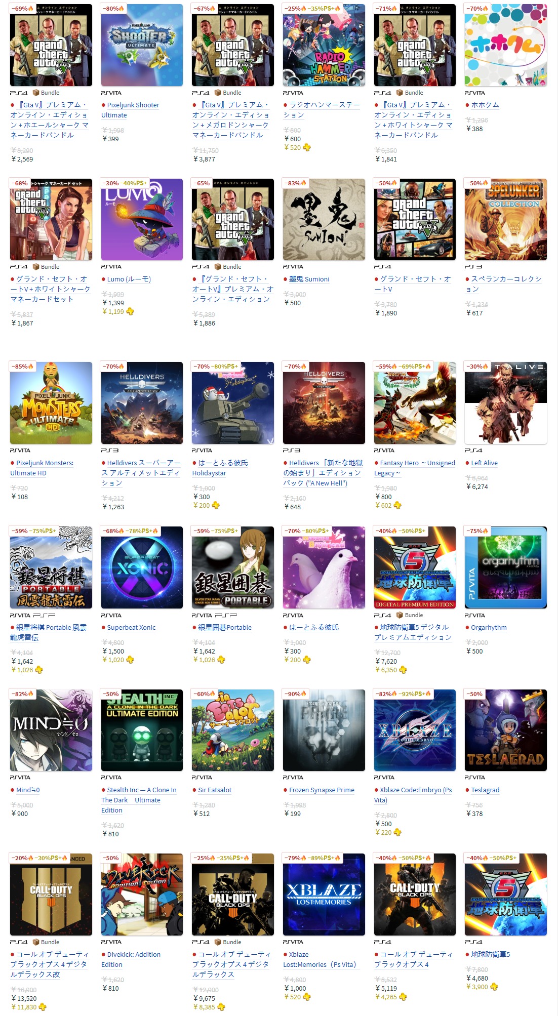558x1016 pixels.
Task: Open the Teslagrad title link
Action: [485, 790]
